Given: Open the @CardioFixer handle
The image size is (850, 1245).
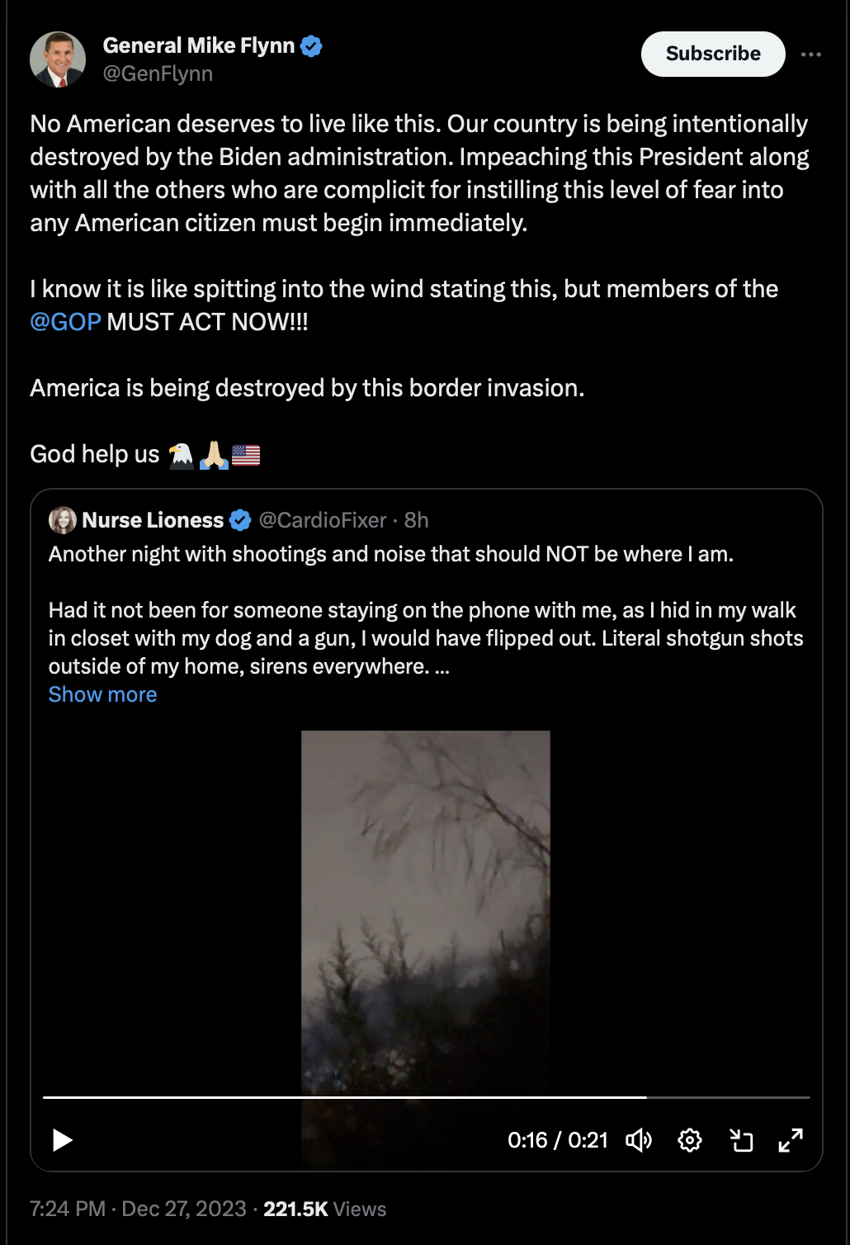Looking at the screenshot, I should [x=323, y=520].
